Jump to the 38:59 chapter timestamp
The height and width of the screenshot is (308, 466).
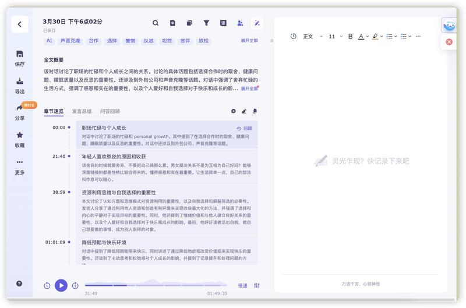pos(59,192)
